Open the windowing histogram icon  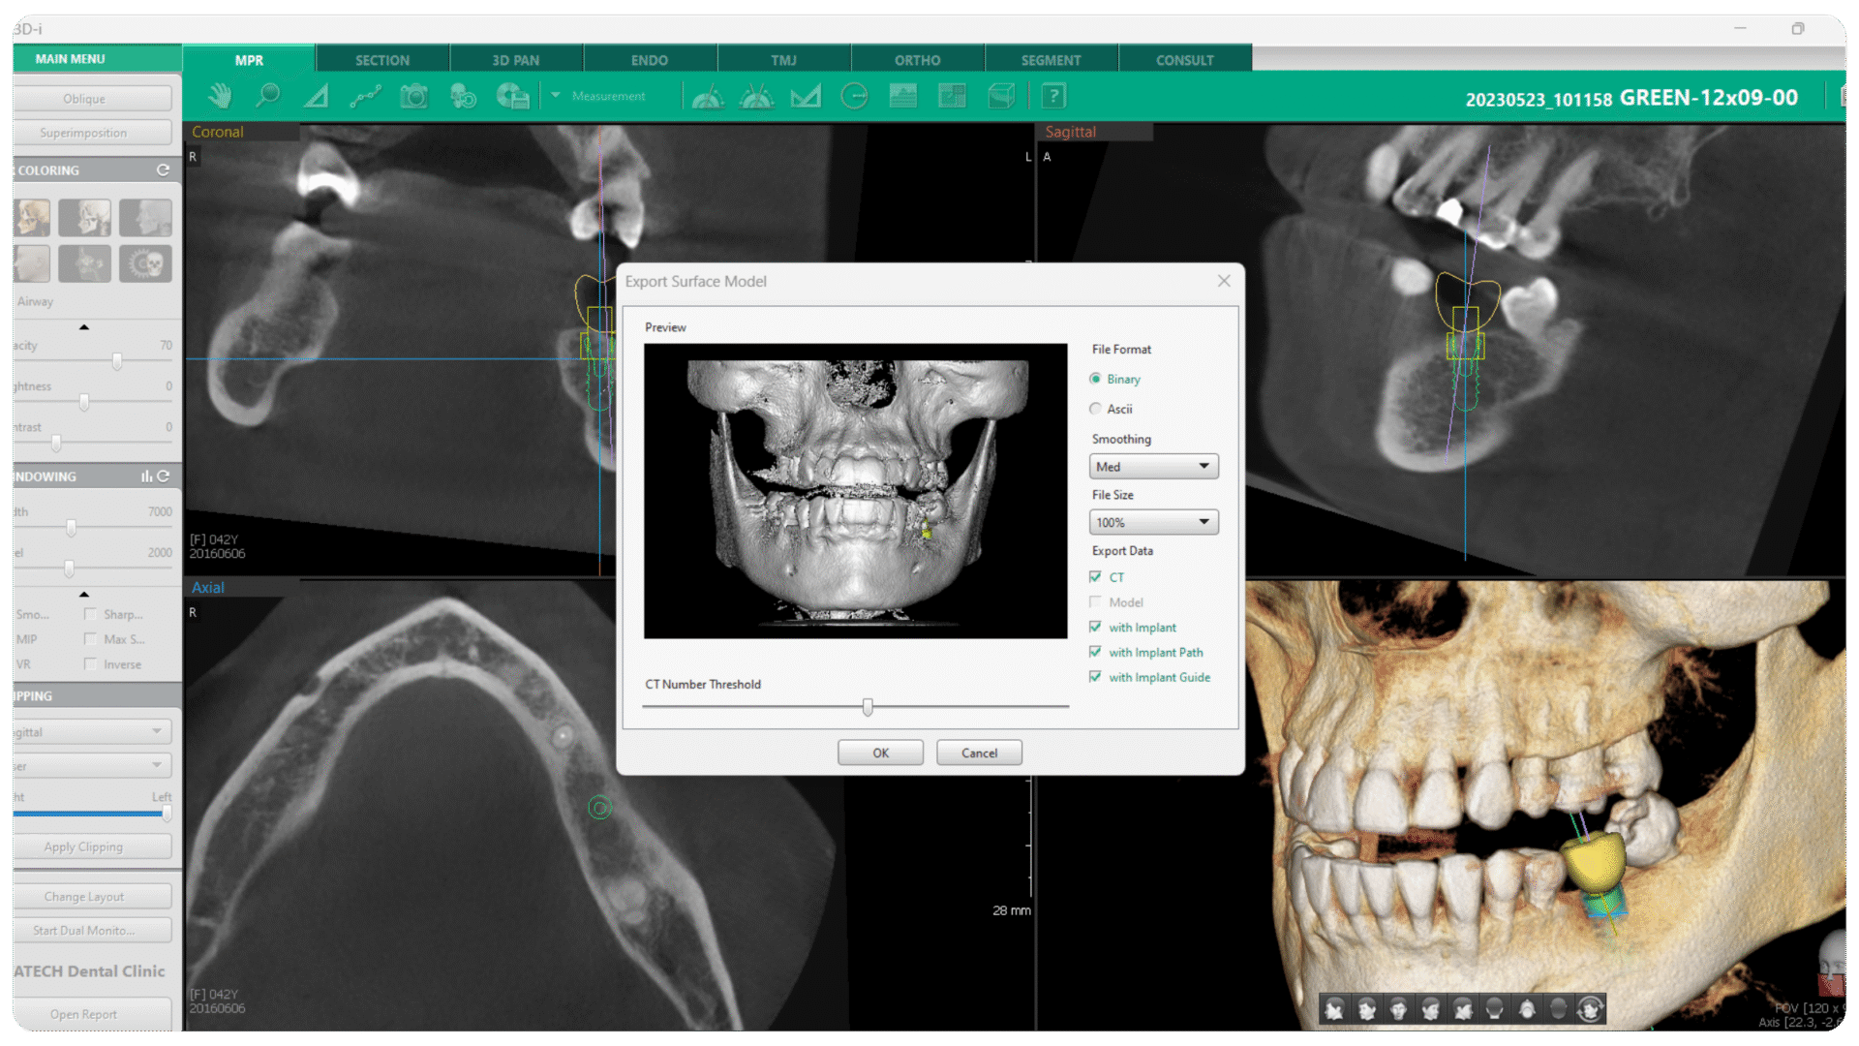click(x=146, y=477)
